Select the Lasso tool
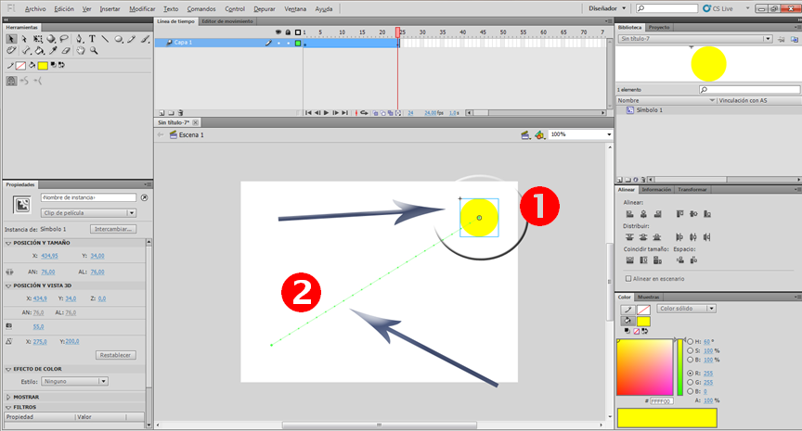Screen dimensions: 802x431 point(64,39)
